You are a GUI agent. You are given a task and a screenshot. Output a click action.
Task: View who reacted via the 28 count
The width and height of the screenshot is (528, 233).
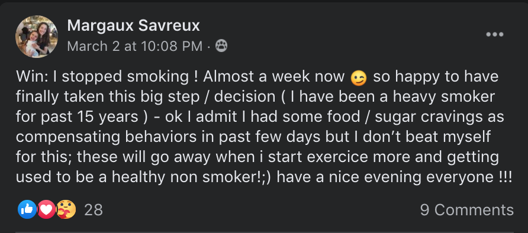coord(94,210)
